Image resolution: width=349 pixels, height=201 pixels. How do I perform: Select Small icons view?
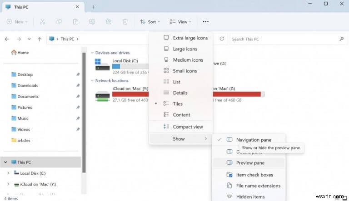181,71
